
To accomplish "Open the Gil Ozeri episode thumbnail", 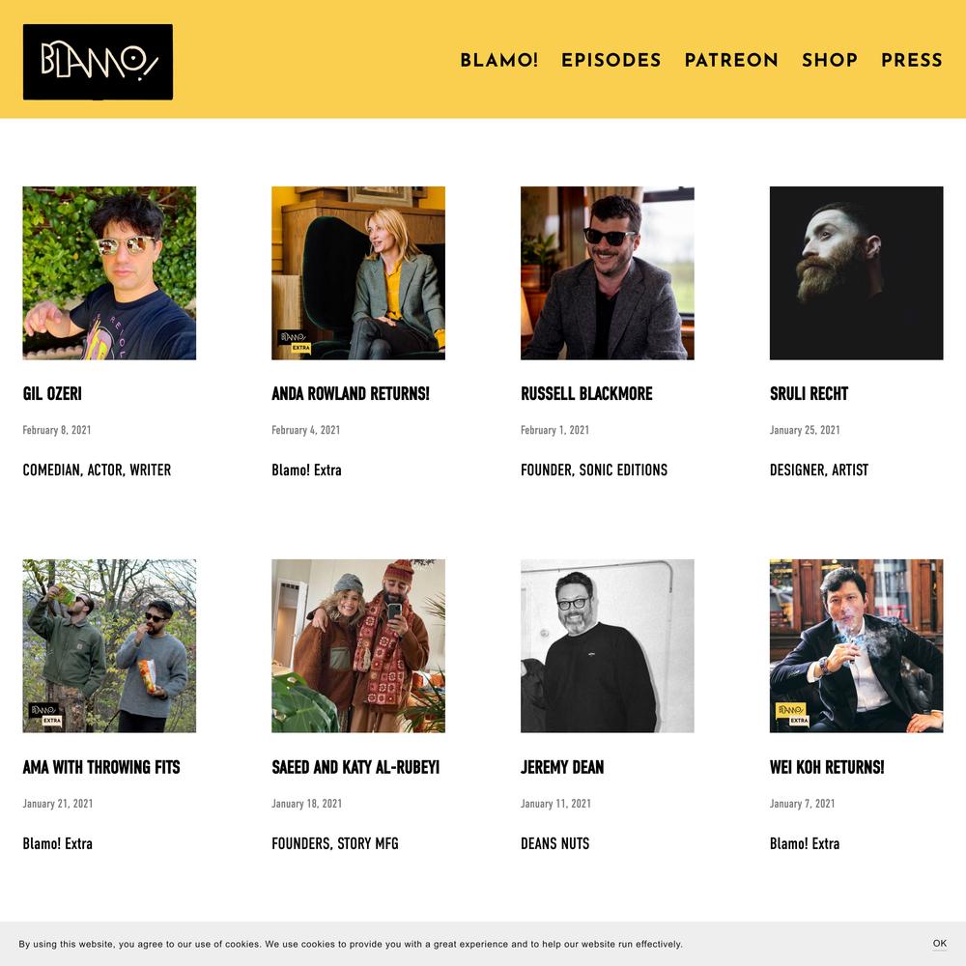I will pos(110,273).
